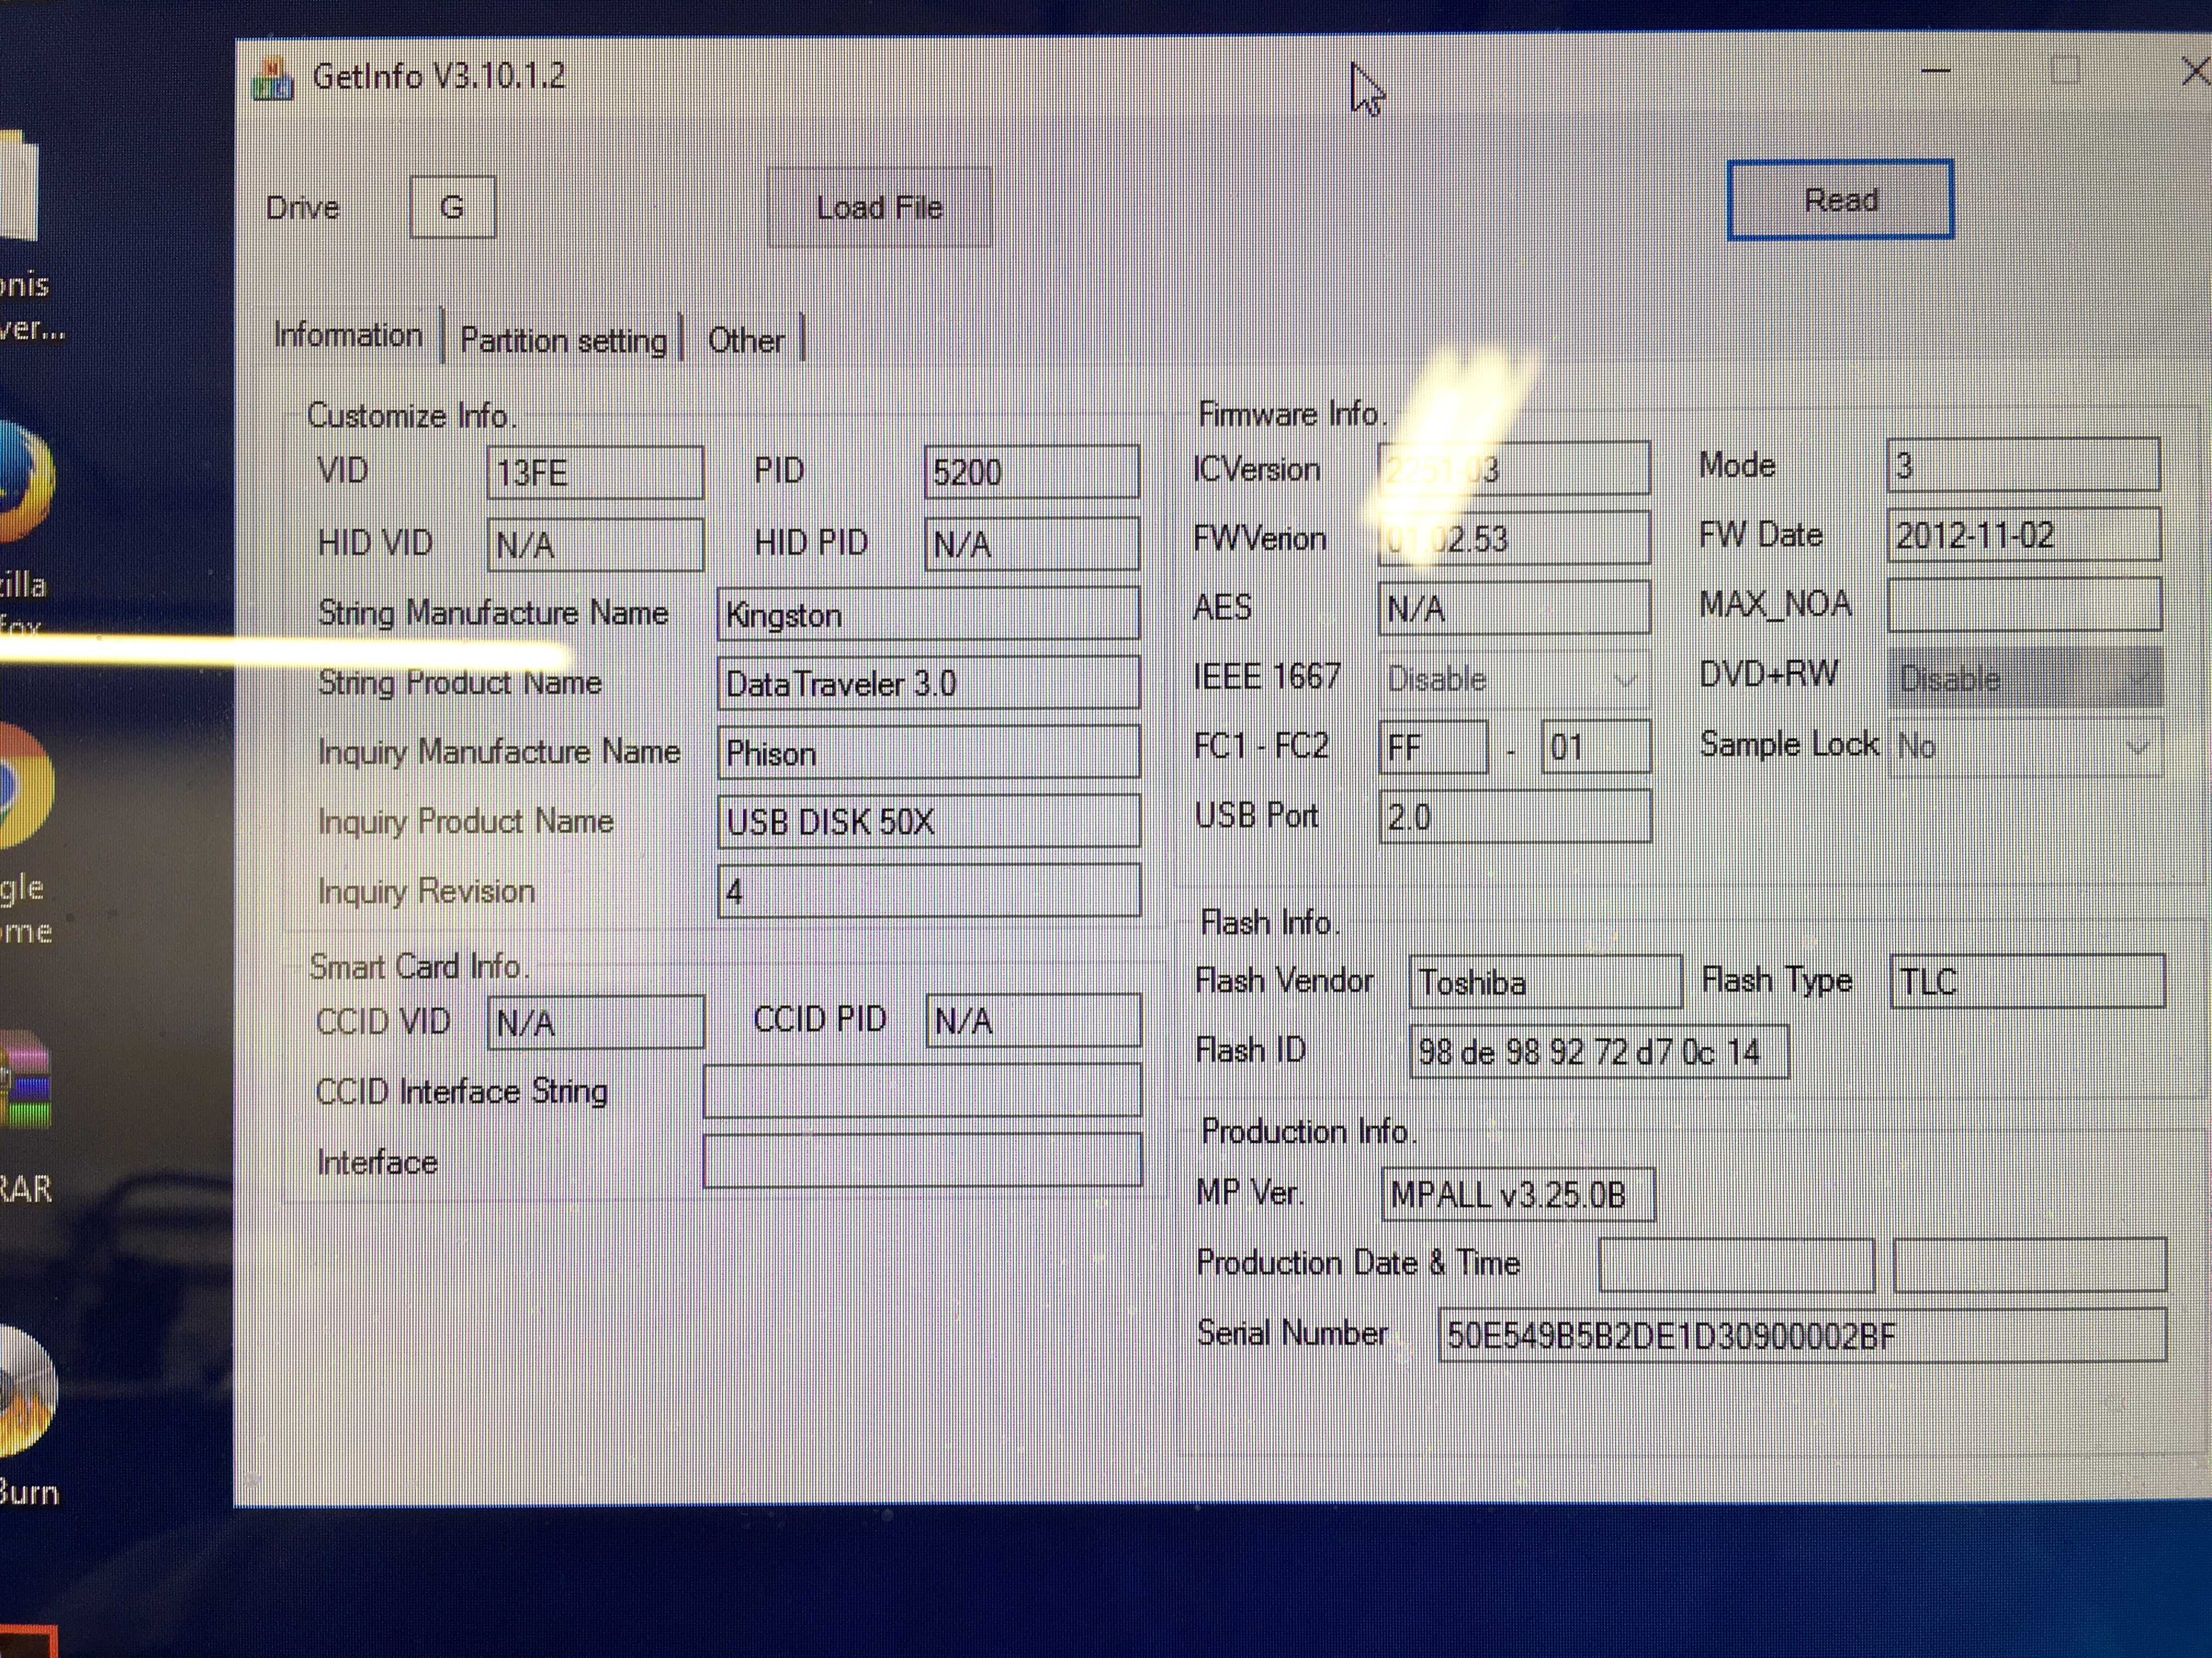The image size is (2212, 1658).
Task: Click the String Manufacture Name field Kingston
Action: [x=928, y=614]
